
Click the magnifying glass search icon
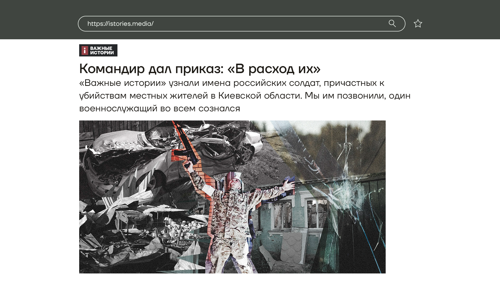coord(392,24)
